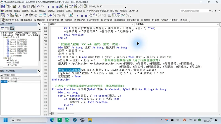
Task: Toggle breakpoint with Debug toolbar hand icon
Action: (x=91, y=15)
